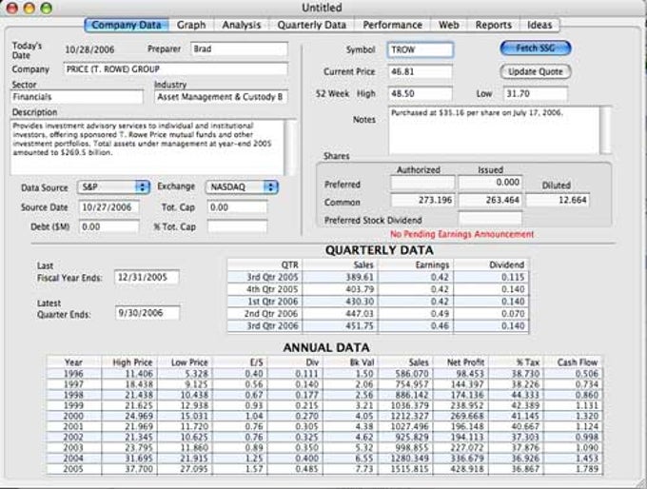Go to the Performance tab
This screenshot has height=489, width=647.
[392, 25]
